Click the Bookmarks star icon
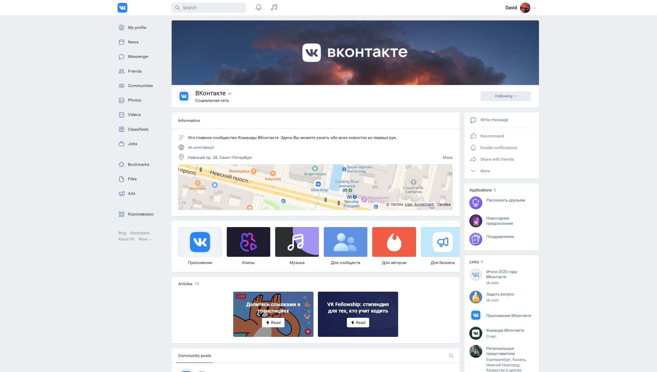The image size is (657, 372). pos(121,165)
